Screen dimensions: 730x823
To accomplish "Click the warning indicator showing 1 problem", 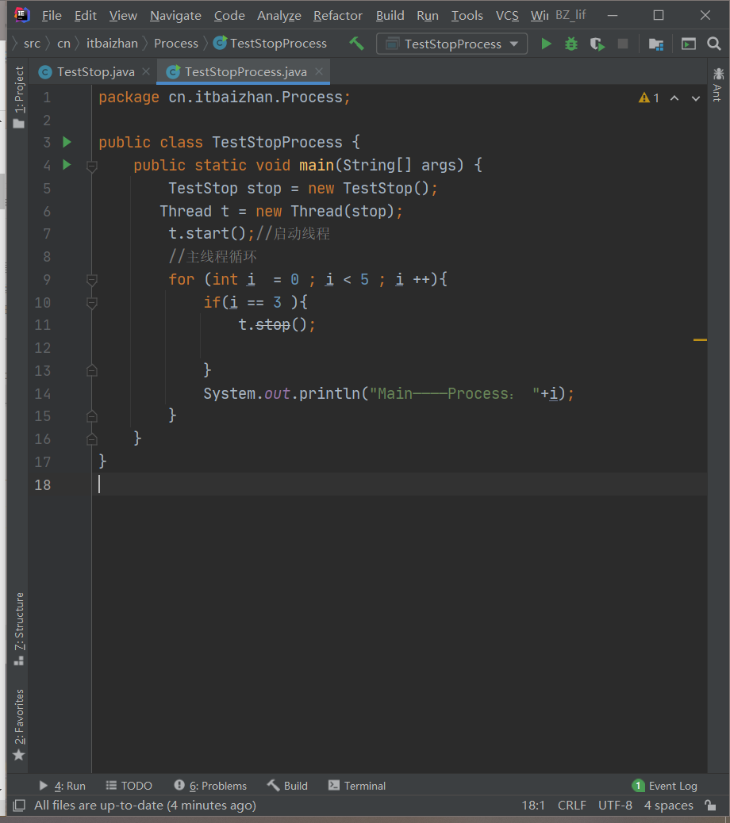I will [x=648, y=98].
